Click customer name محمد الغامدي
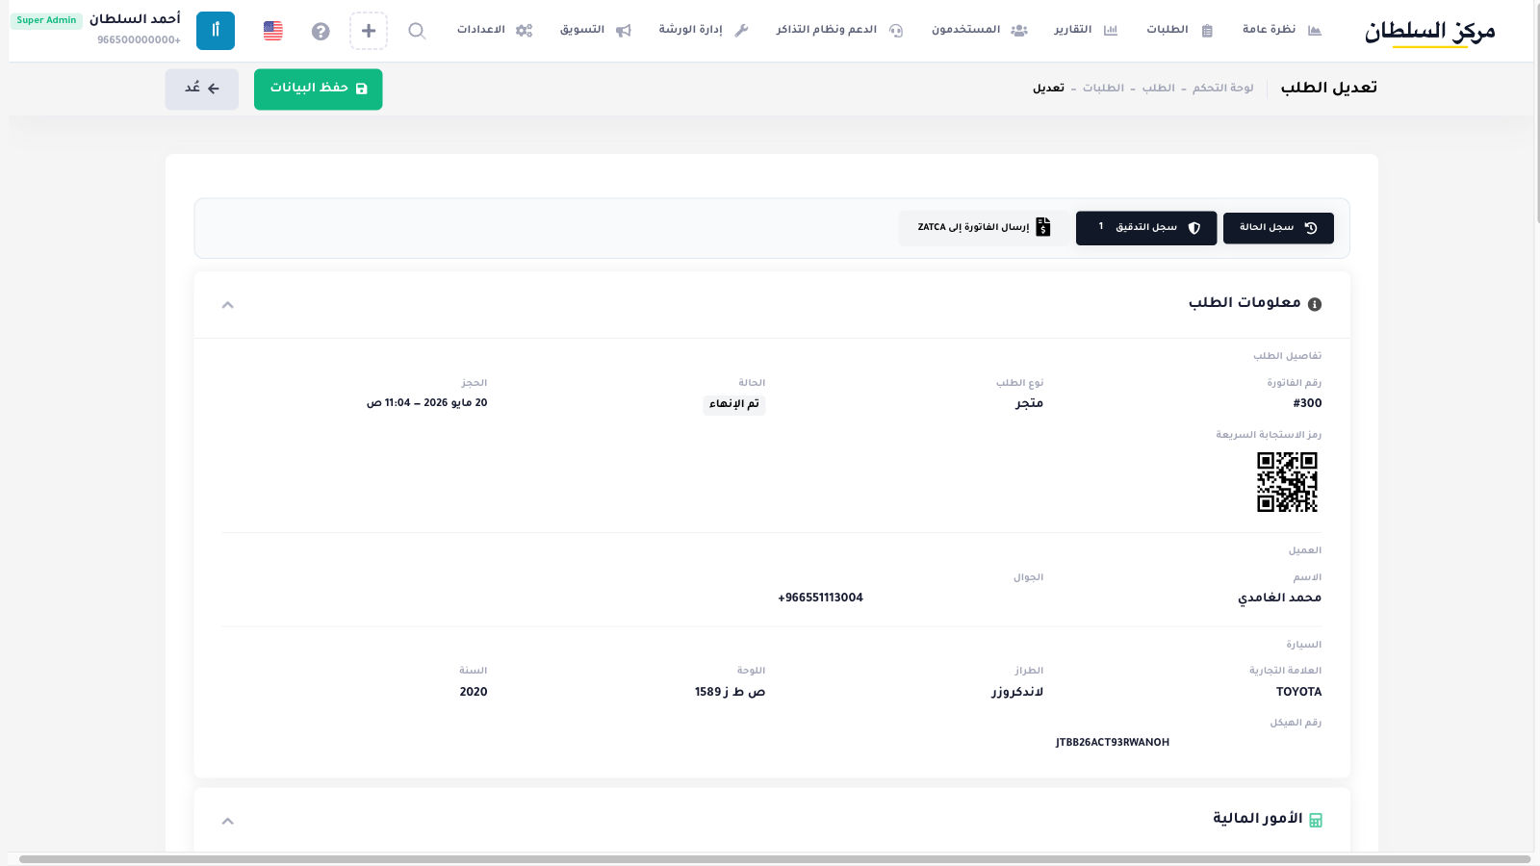Viewport: 1540px width, 866px height. (x=1279, y=599)
